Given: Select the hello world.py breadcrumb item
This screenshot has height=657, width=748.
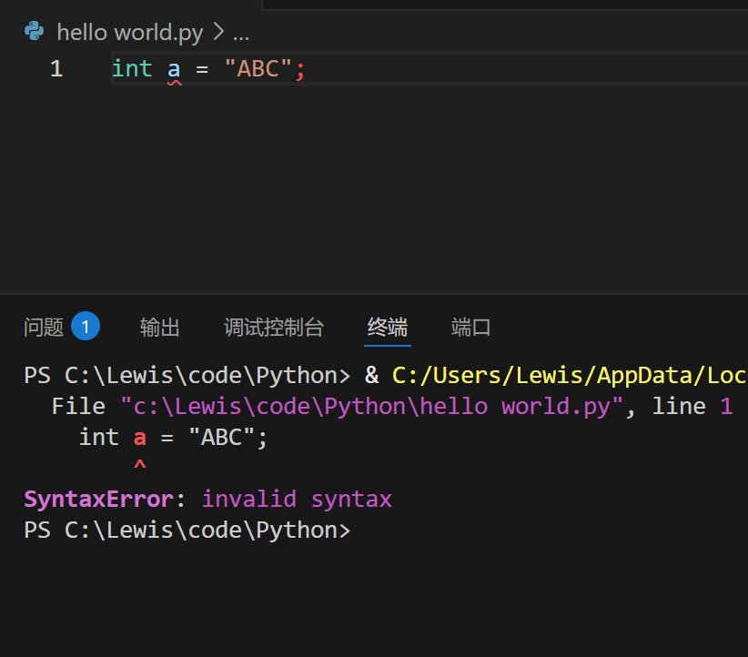Looking at the screenshot, I should [129, 33].
